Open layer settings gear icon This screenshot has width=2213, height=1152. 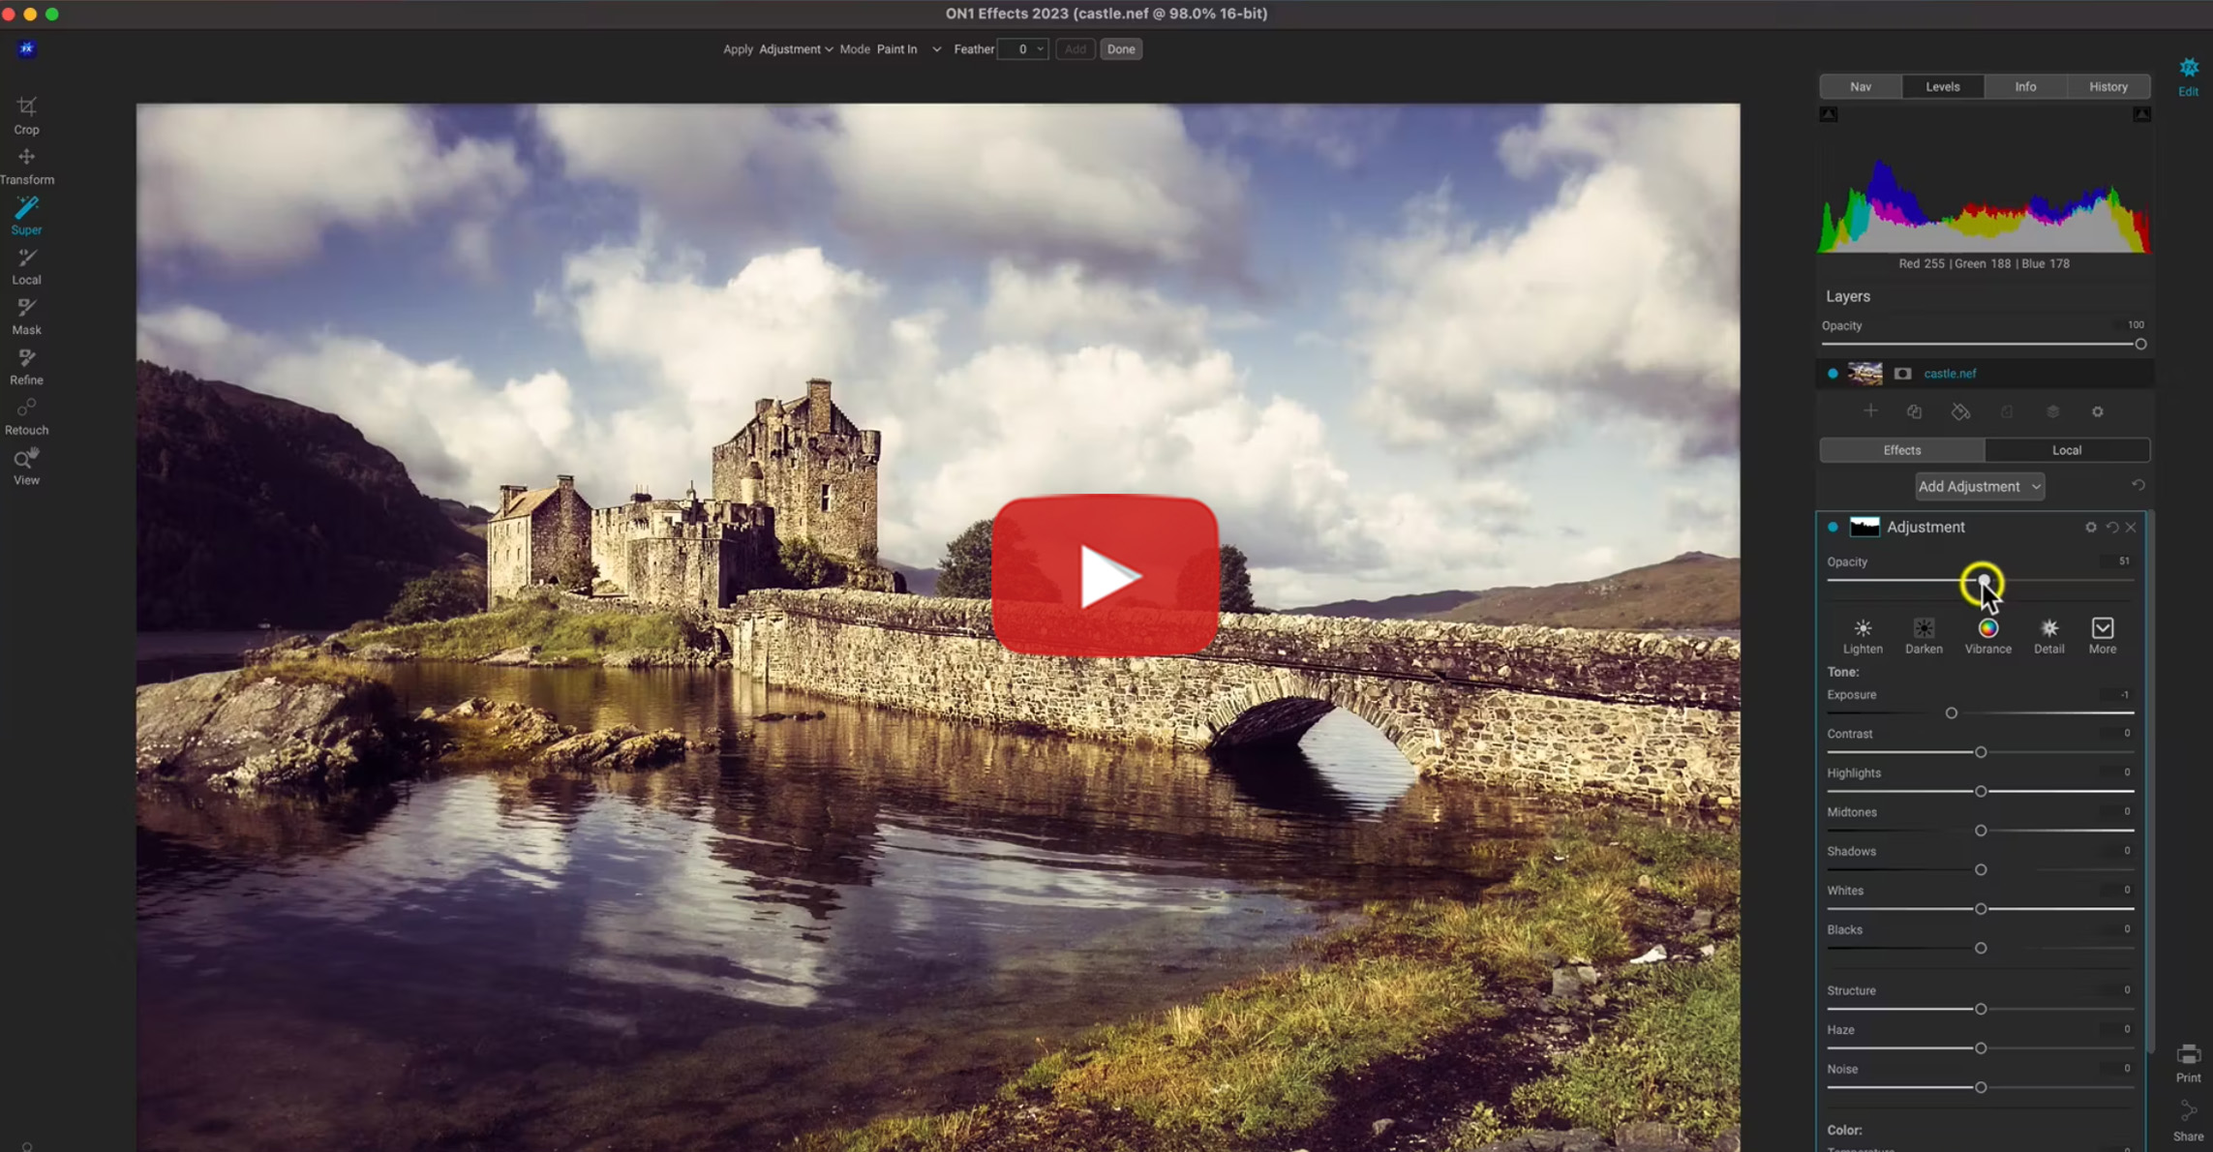pos(2098,411)
